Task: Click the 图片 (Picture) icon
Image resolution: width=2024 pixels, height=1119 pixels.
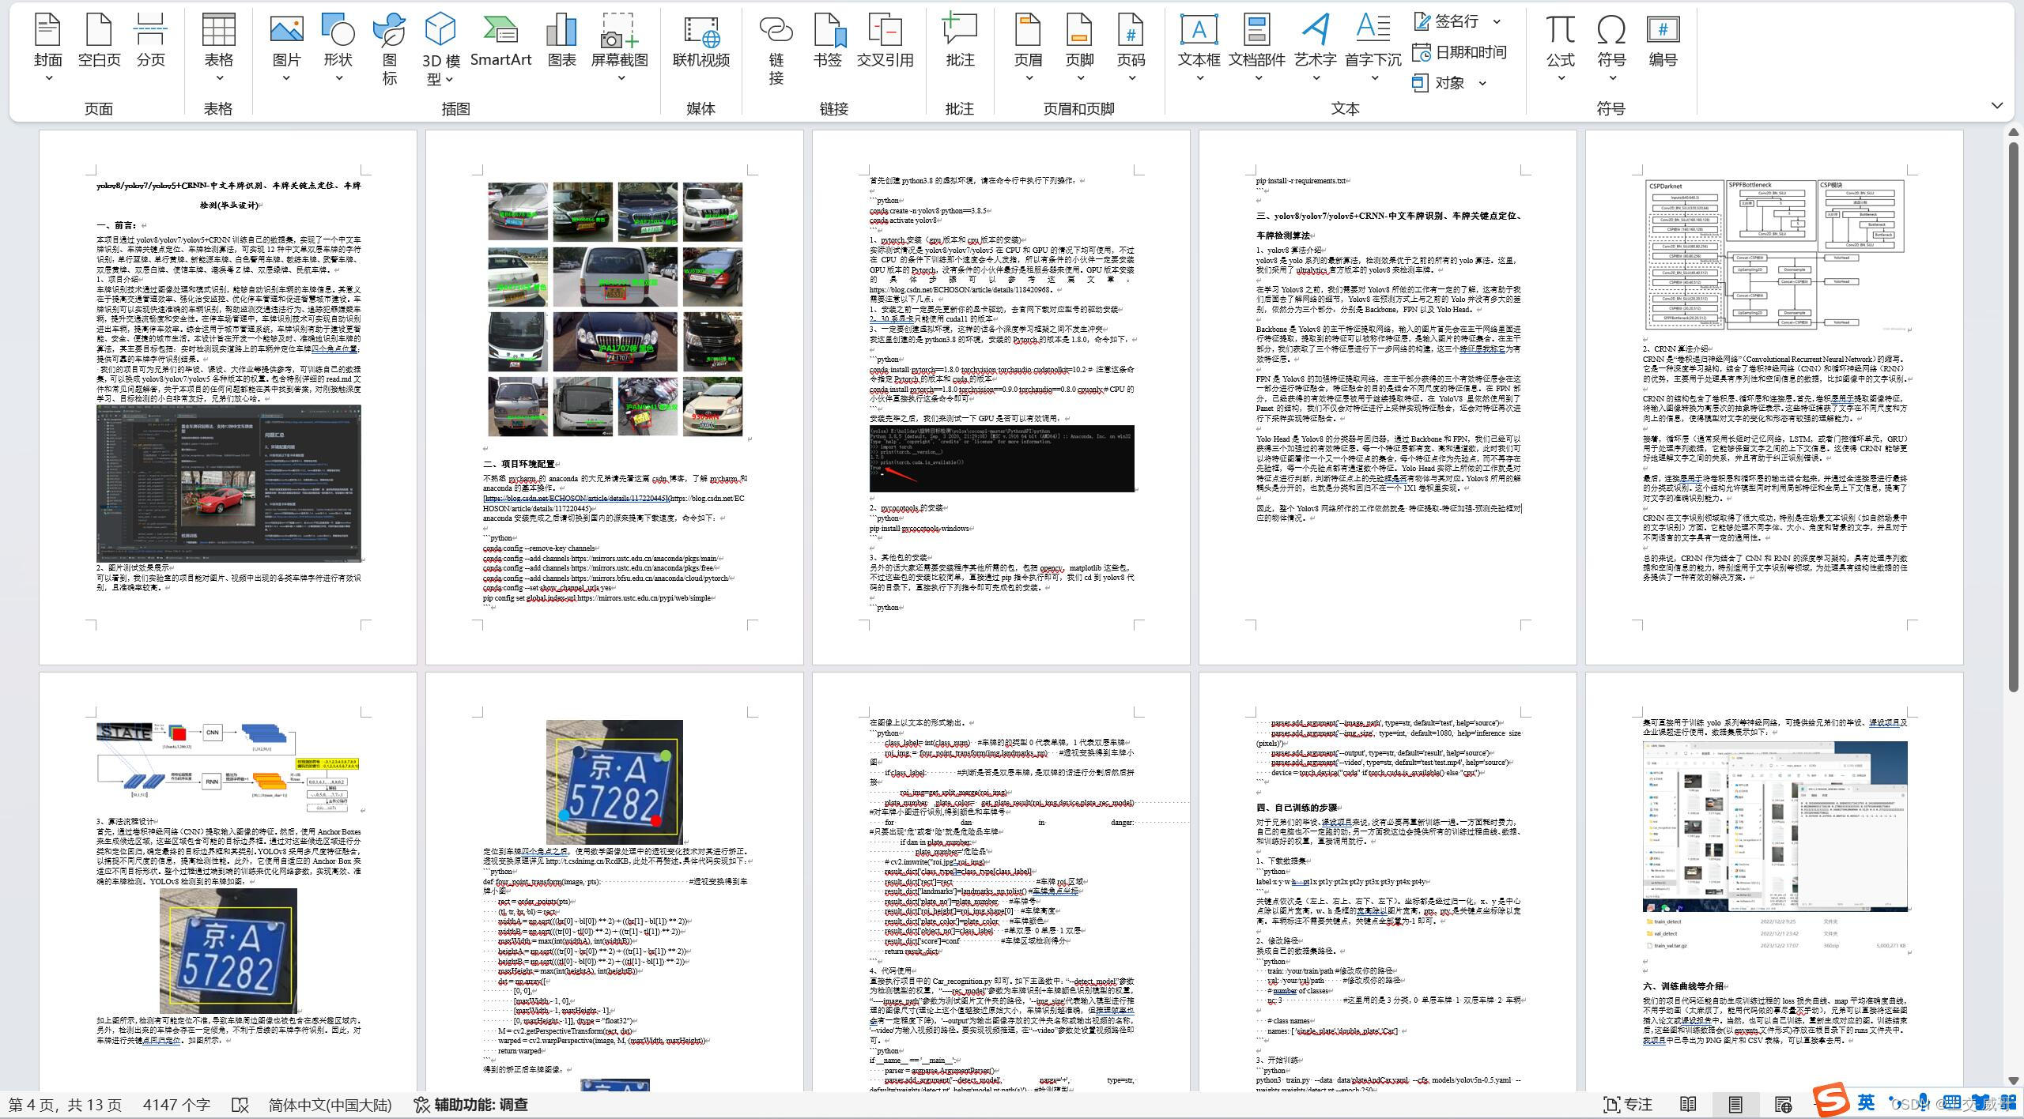Action: point(285,40)
